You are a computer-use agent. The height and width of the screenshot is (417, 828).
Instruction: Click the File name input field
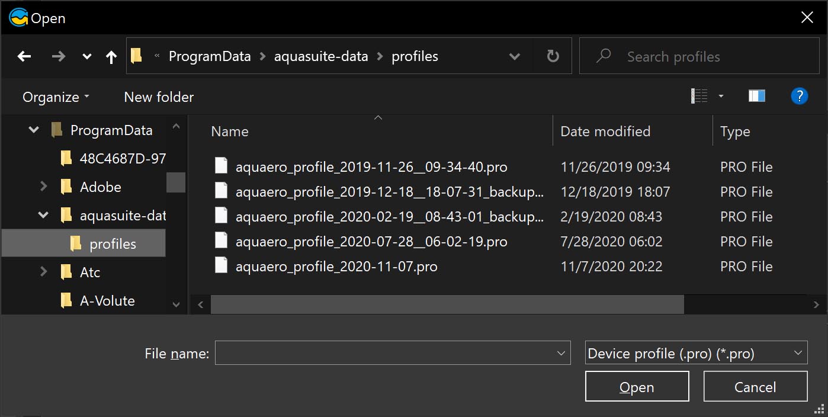(x=385, y=354)
